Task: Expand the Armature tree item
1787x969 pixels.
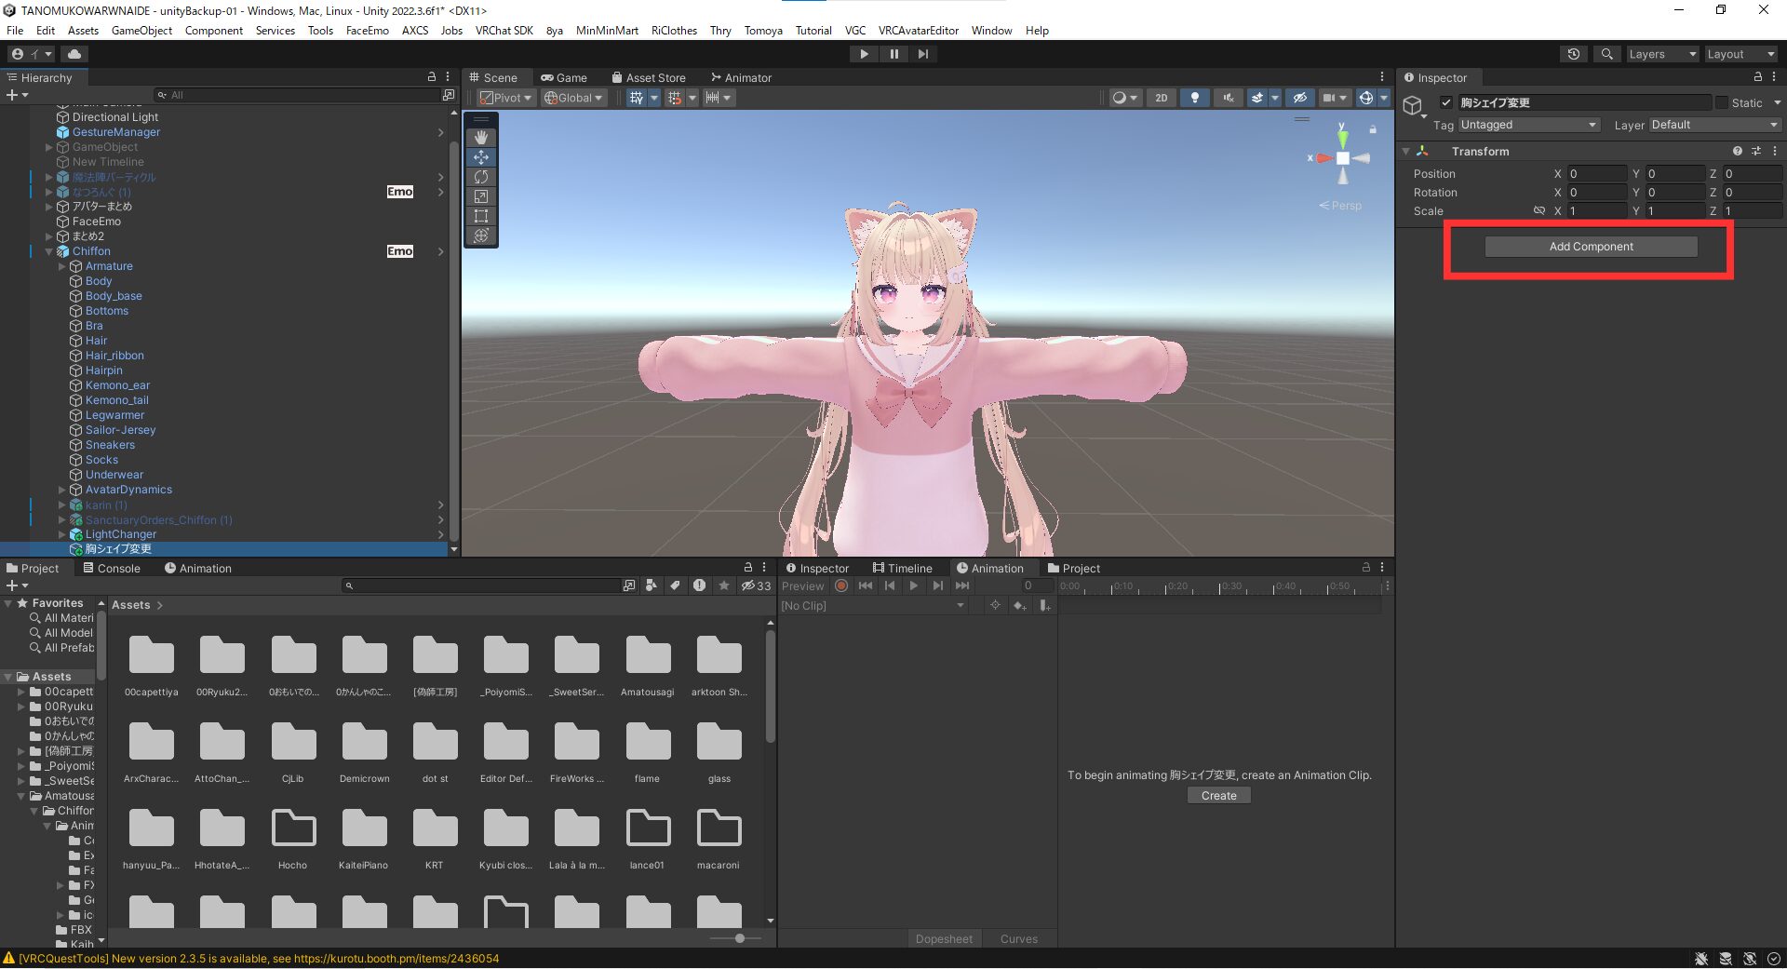Action: pos(62,266)
